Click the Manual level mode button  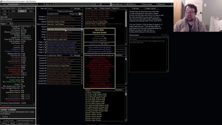pyautogui.click(x=114, y=4)
